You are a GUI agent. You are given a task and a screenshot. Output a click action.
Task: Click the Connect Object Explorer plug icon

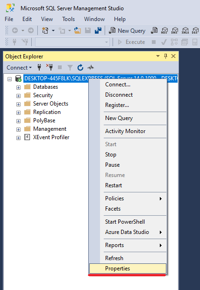[x=39, y=68]
